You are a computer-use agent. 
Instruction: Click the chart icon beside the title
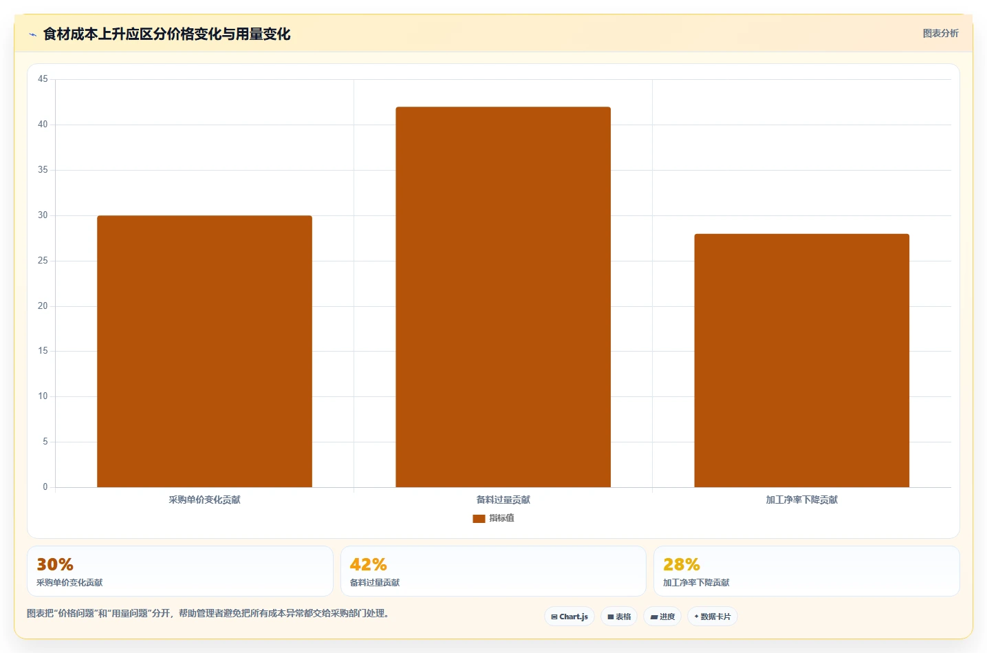pos(32,34)
